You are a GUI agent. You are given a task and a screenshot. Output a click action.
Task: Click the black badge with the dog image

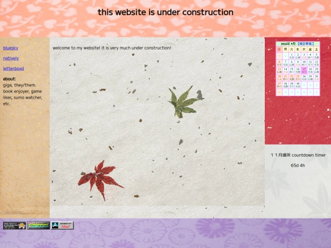14,225
